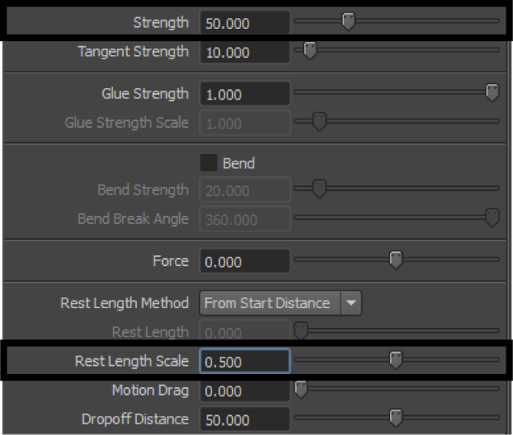The width and height of the screenshot is (513, 435).
Task: Click the Rest Length Scale slider handle
Action: coord(396,361)
